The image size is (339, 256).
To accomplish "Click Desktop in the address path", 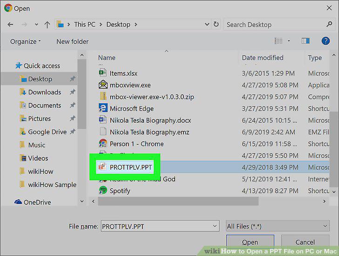I will tap(118, 24).
